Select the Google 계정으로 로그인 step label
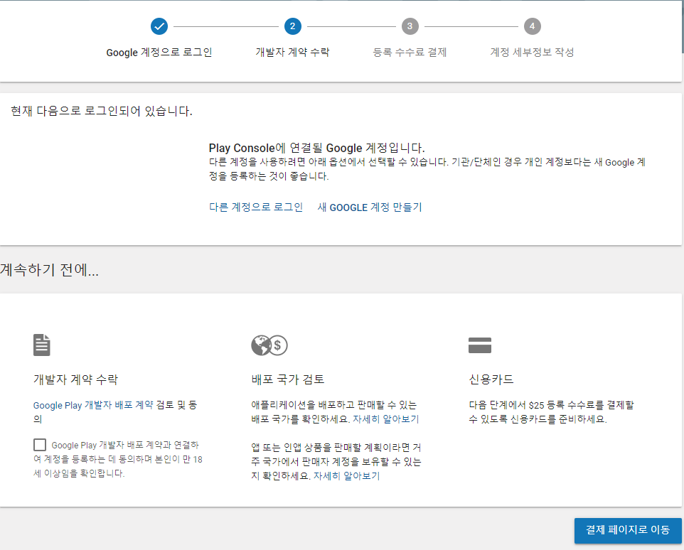Screen dimensions: 684x550 tap(159, 53)
